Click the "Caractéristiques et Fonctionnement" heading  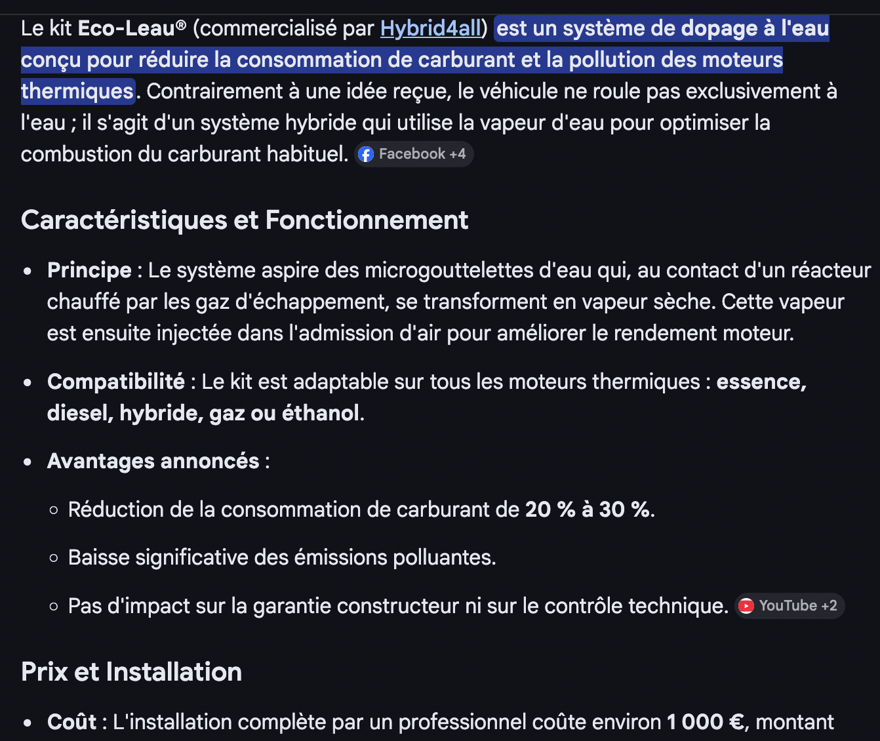[245, 220]
